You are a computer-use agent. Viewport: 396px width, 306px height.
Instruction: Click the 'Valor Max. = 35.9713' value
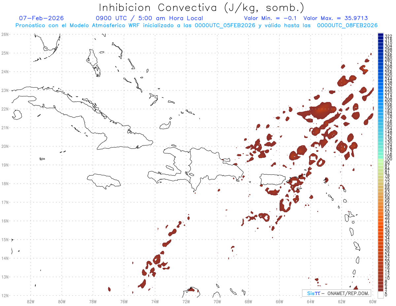coord(335,18)
